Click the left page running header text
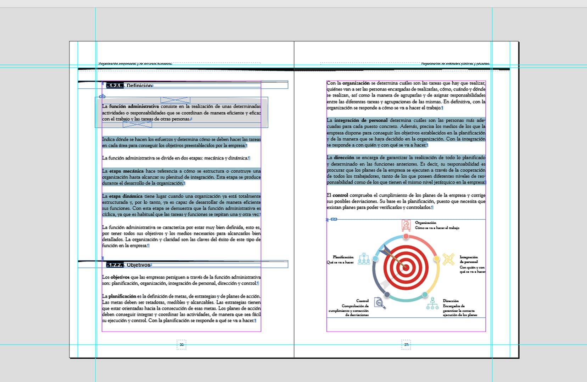This screenshot has height=382, width=587. (x=135, y=64)
